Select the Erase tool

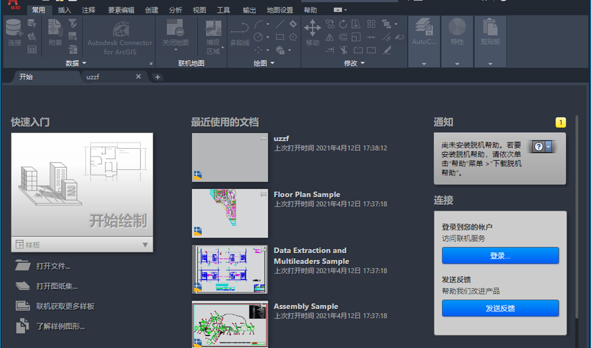[386, 50]
